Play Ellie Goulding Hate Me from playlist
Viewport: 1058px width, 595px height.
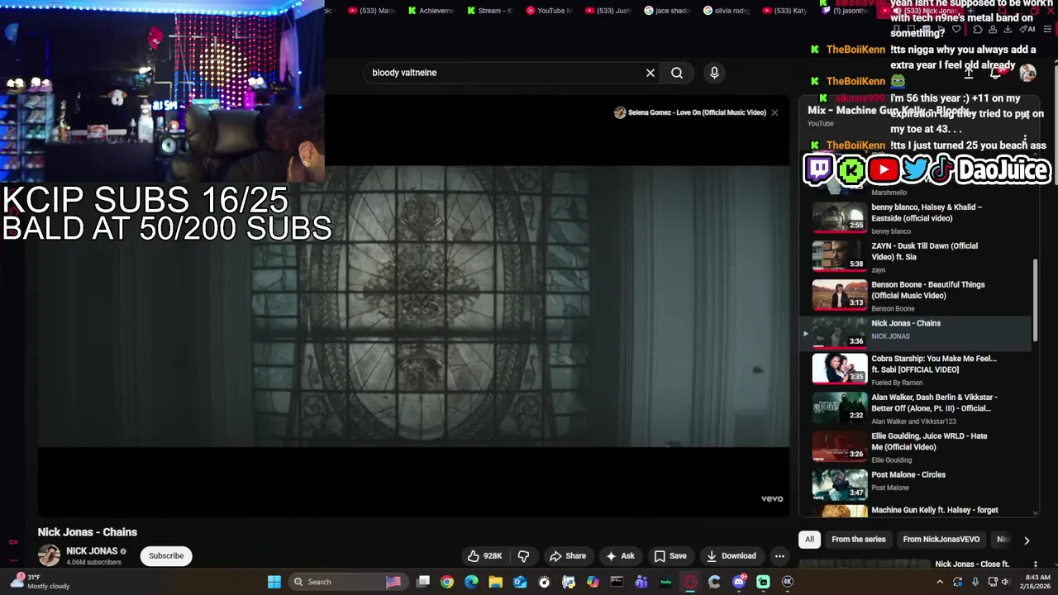pos(916,447)
